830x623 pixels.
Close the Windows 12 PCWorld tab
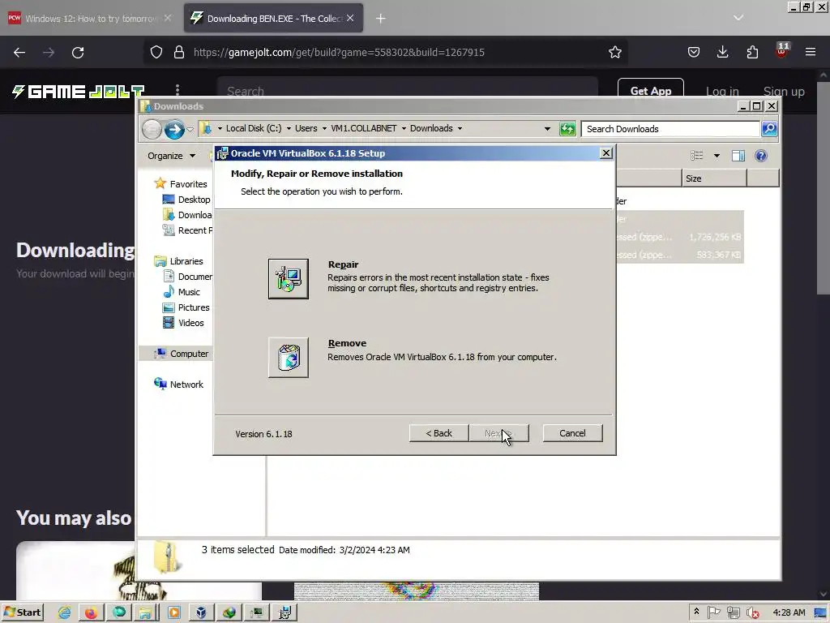[168, 18]
